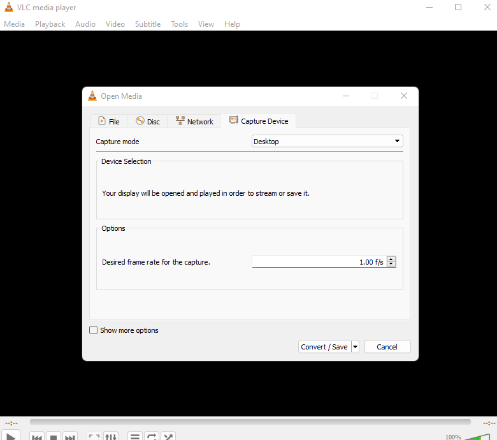Open extended settings equalizer icon
Image resolution: width=497 pixels, height=440 pixels.
[x=111, y=437]
